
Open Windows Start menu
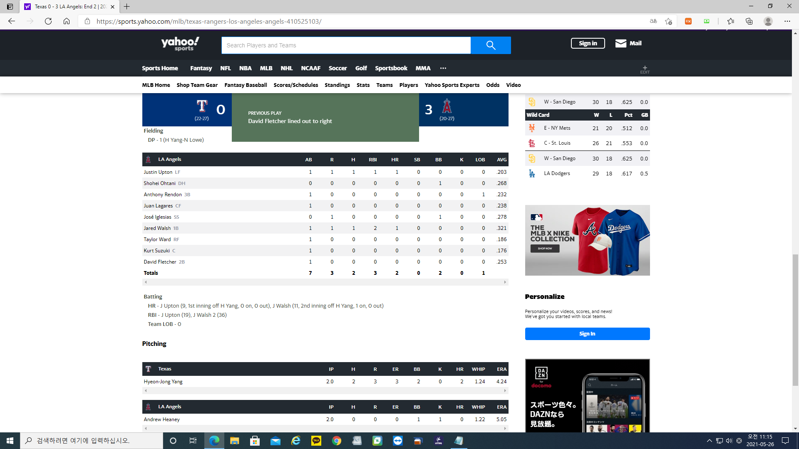coord(10,441)
